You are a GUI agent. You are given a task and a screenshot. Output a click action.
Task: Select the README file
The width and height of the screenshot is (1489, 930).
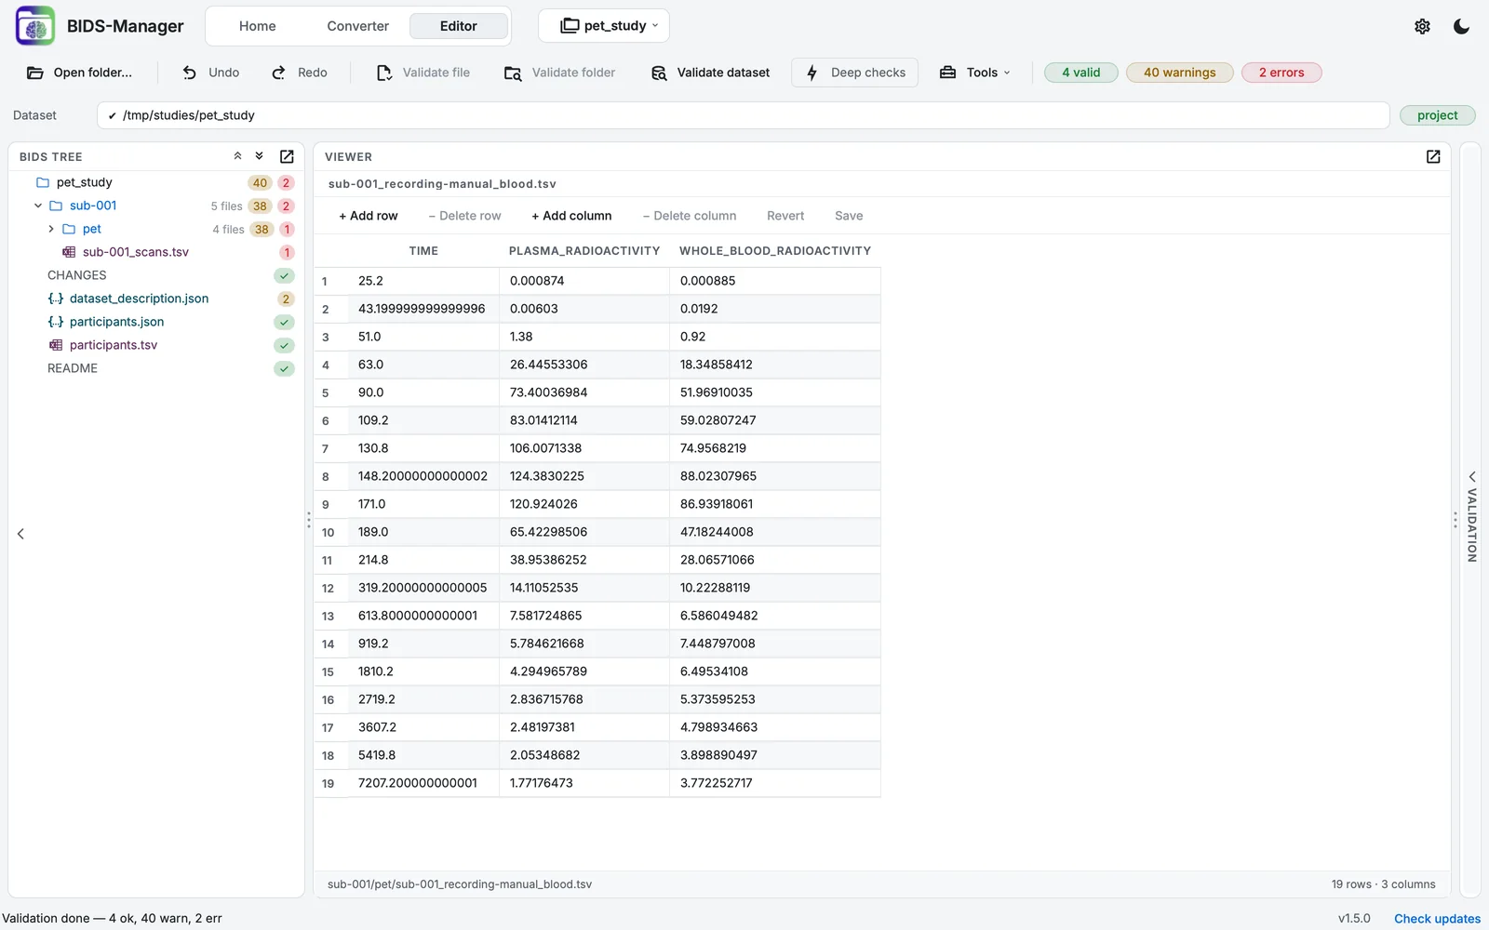(x=73, y=368)
